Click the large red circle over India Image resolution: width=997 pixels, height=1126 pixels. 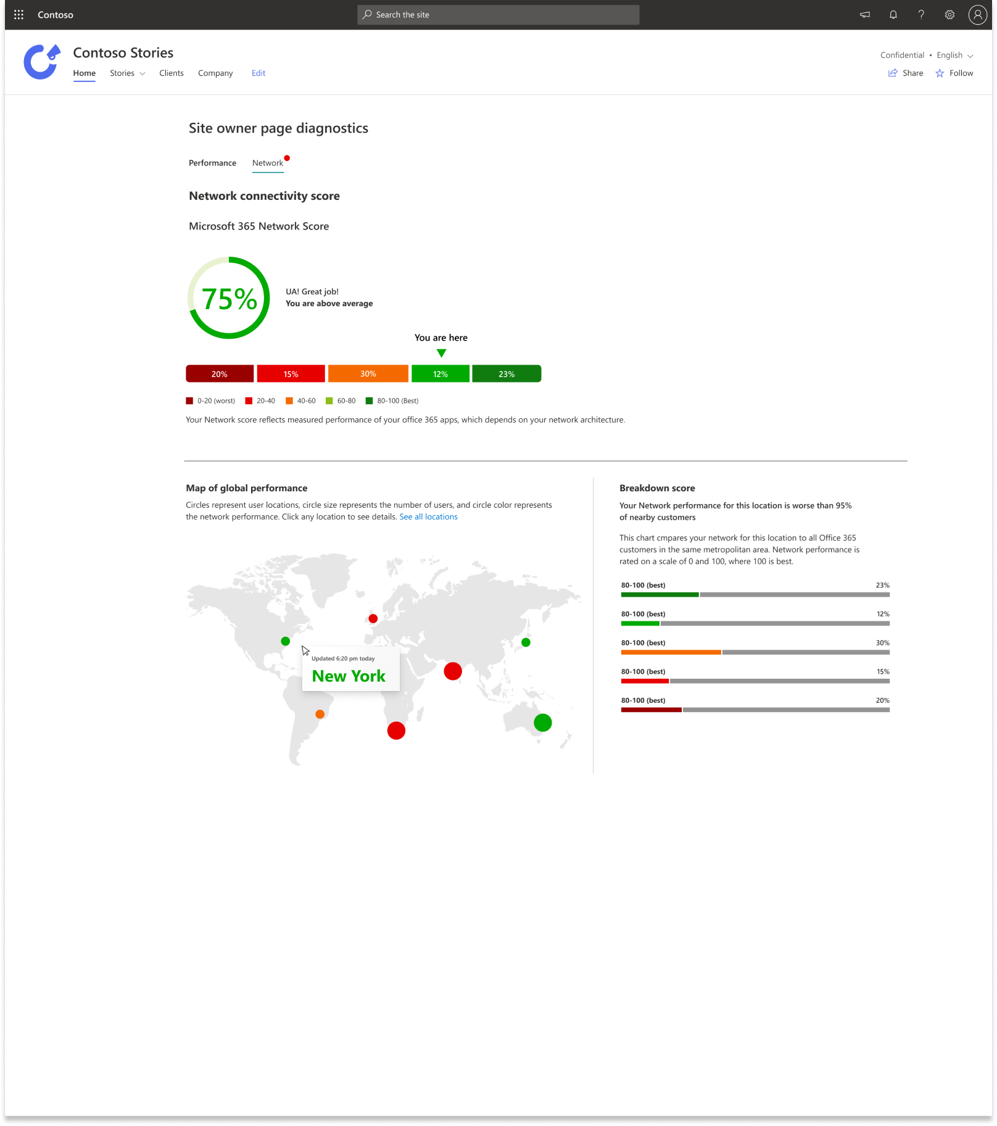(x=453, y=671)
